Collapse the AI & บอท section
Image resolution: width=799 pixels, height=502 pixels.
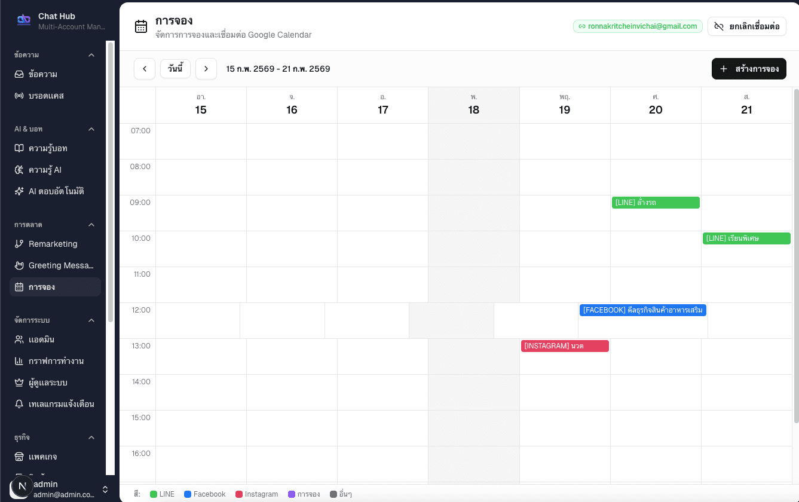pyautogui.click(x=91, y=129)
